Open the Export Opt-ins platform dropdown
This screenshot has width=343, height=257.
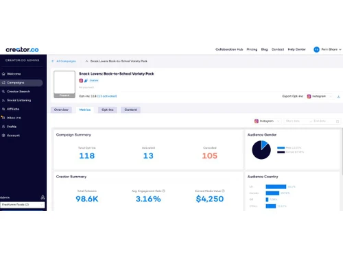pyautogui.click(x=319, y=97)
